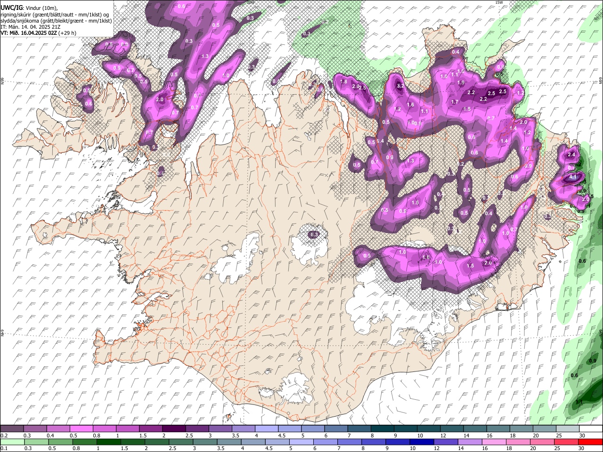
Task: Click bright pink snow swatch starting at 0.5
Action: 81,428
